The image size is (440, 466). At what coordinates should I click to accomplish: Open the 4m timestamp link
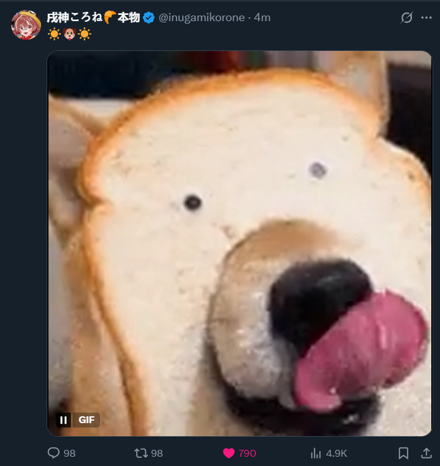pos(262,17)
